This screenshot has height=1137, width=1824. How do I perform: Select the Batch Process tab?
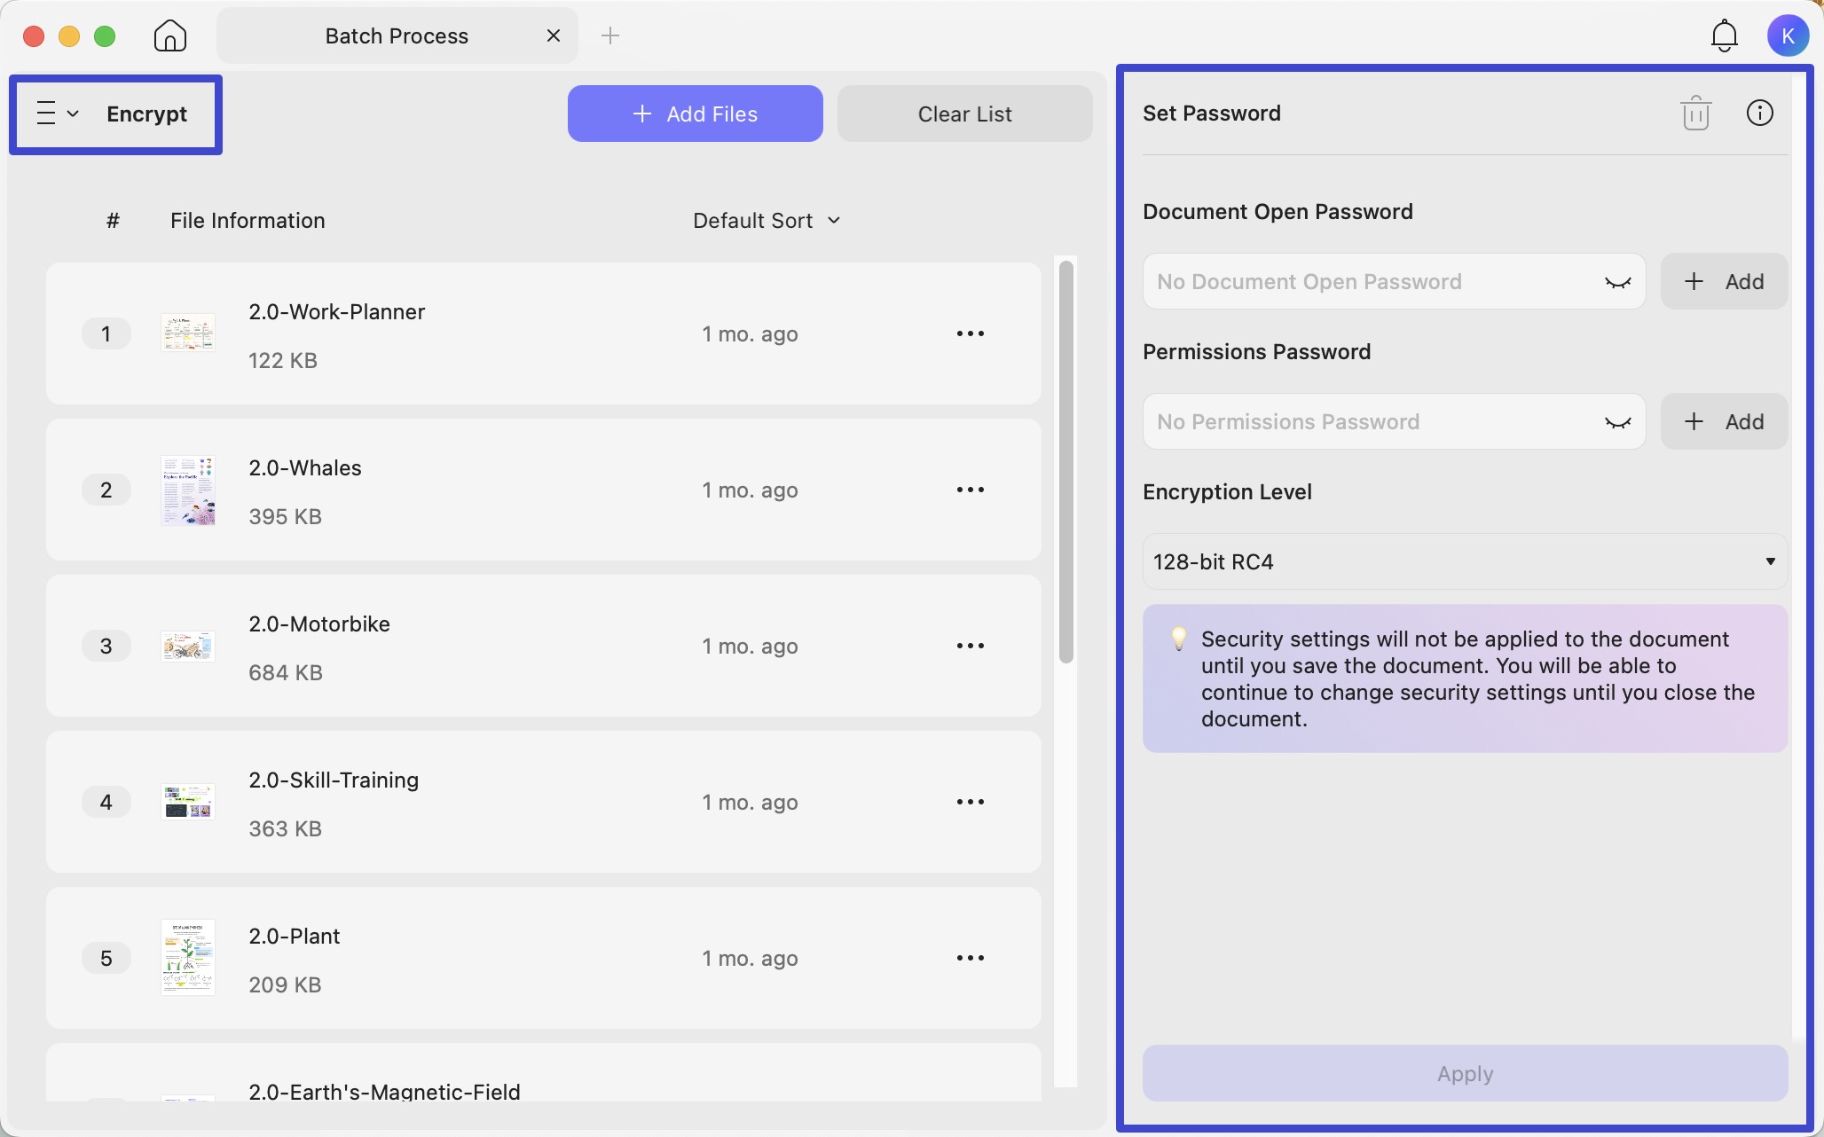click(397, 35)
